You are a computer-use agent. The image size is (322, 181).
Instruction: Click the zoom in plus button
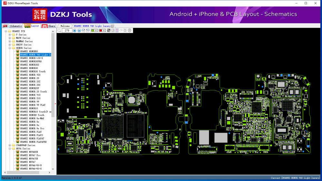[75, 31]
